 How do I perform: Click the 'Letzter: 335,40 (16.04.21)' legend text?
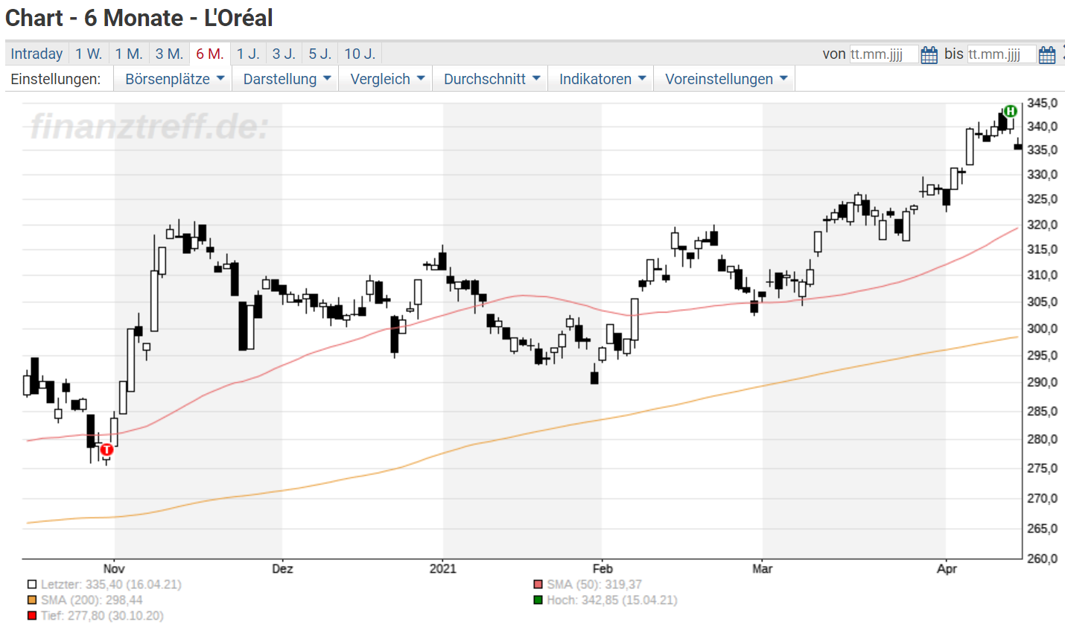pyautogui.click(x=111, y=585)
